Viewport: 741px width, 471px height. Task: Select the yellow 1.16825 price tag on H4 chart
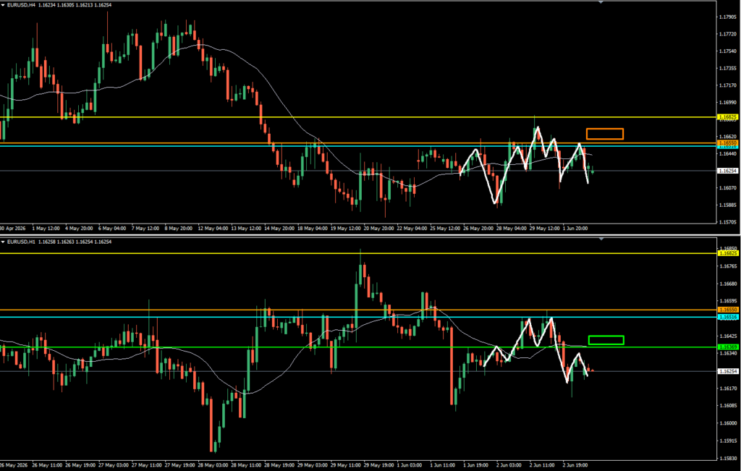point(727,116)
